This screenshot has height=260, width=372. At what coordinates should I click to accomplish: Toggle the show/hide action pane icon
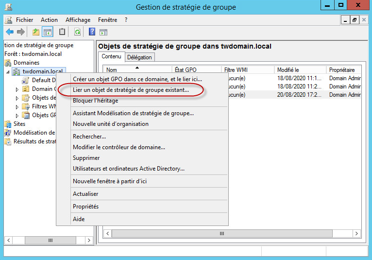tap(103, 32)
